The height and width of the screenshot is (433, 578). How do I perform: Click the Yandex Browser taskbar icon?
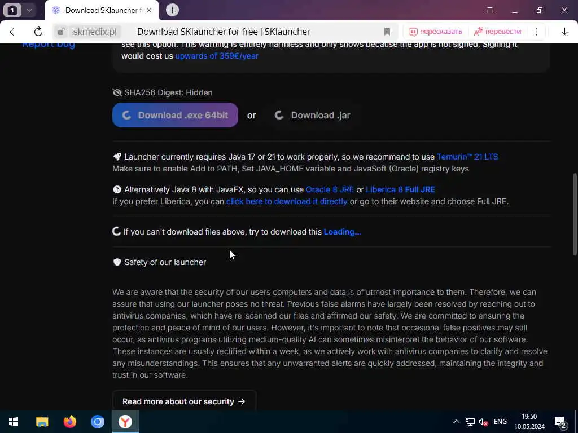[x=125, y=422]
